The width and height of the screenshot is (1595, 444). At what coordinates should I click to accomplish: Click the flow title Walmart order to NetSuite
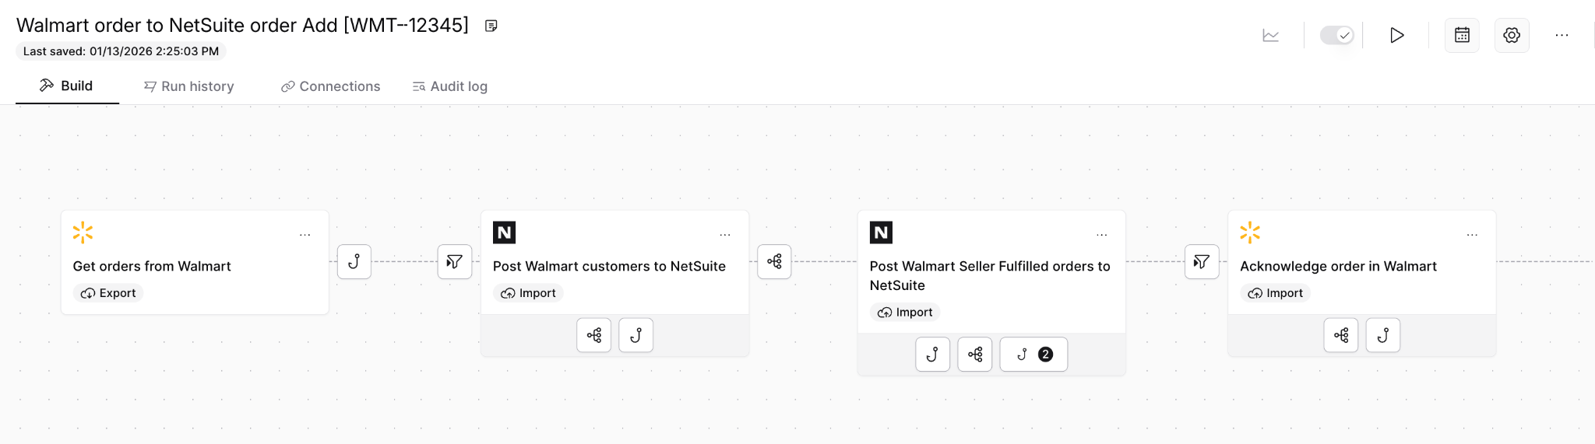point(242,25)
